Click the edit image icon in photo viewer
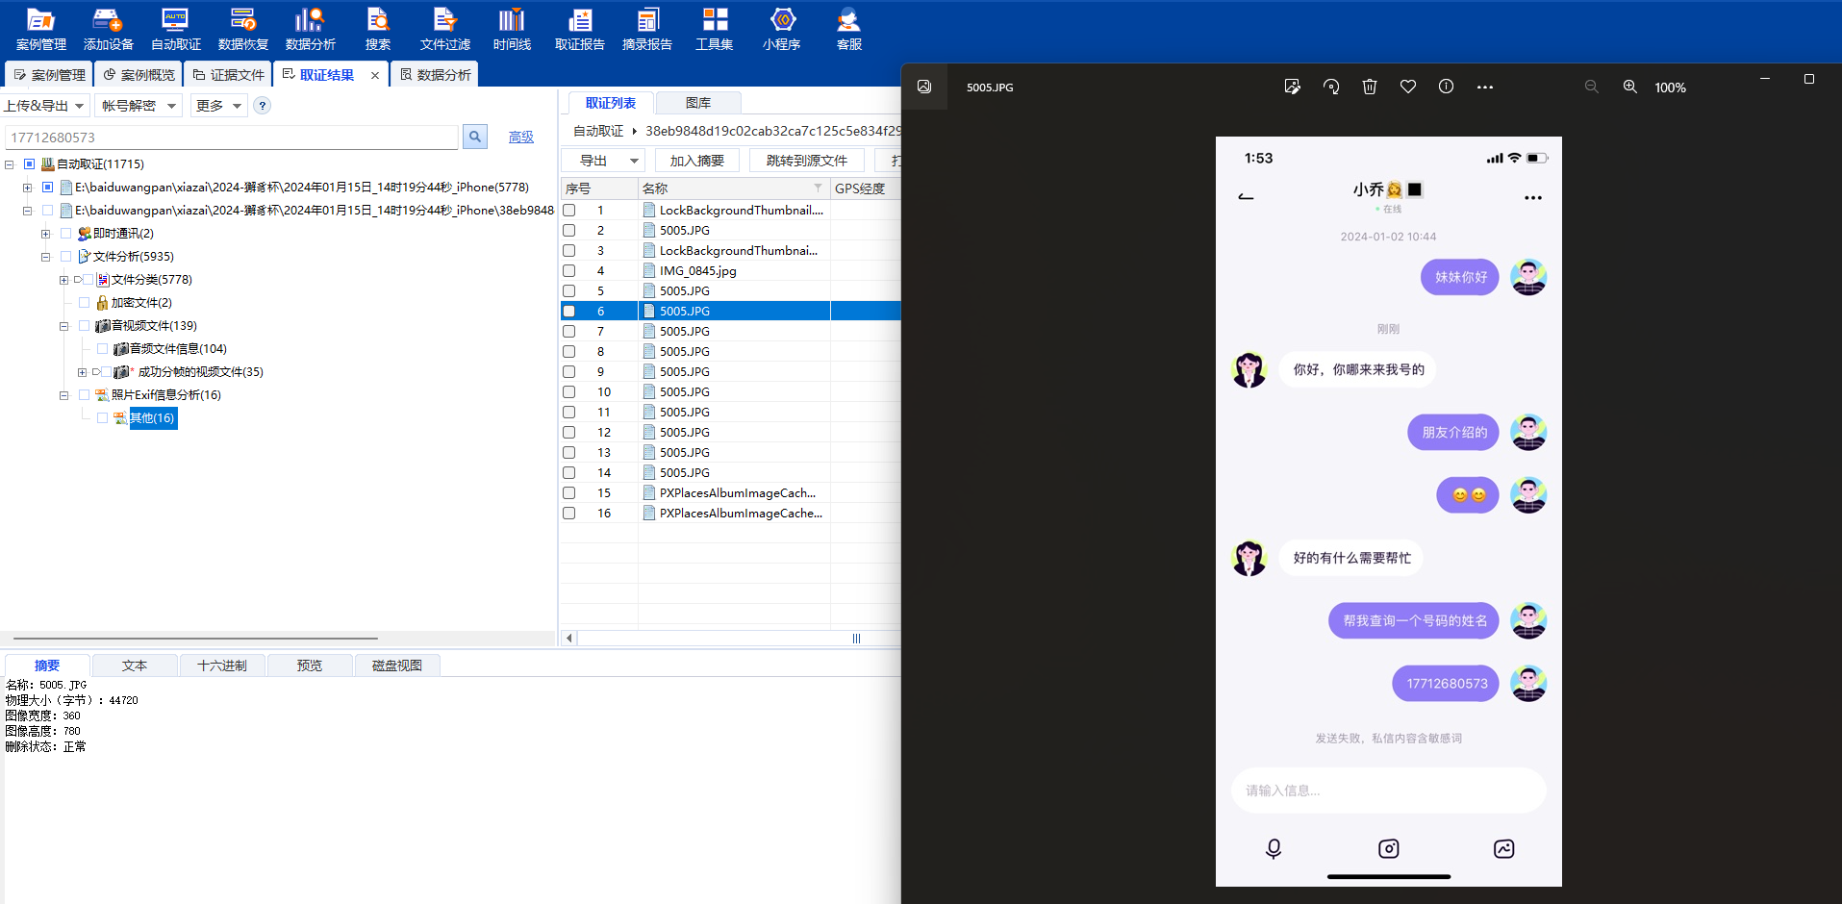This screenshot has height=904, width=1842. pyautogui.click(x=1292, y=87)
